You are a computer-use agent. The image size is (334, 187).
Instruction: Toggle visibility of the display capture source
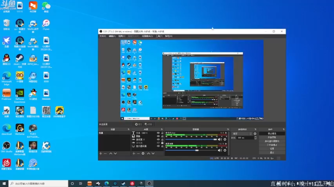[158, 146]
